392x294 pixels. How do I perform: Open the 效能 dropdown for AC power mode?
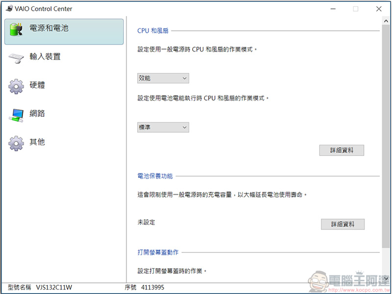(x=163, y=78)
